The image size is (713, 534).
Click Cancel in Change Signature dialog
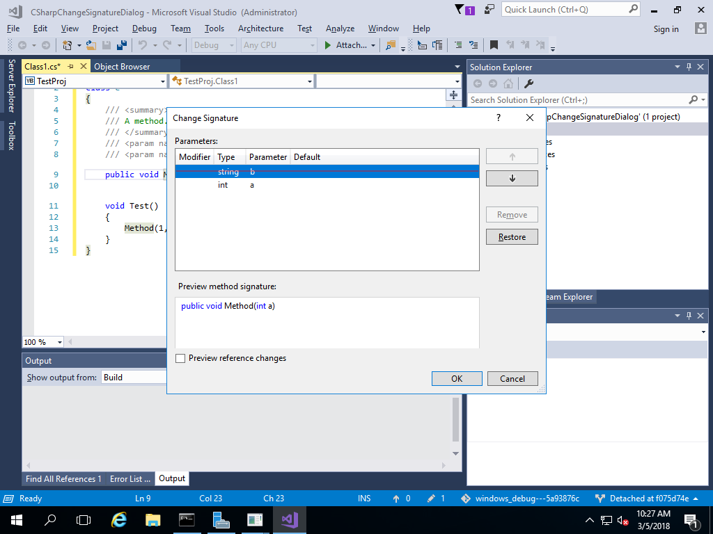pos(512,379)
